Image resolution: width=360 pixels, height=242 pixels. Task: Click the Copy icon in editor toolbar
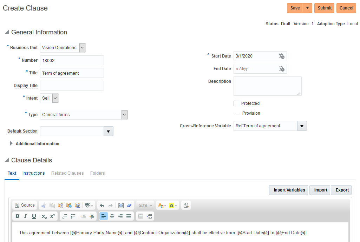52,205
